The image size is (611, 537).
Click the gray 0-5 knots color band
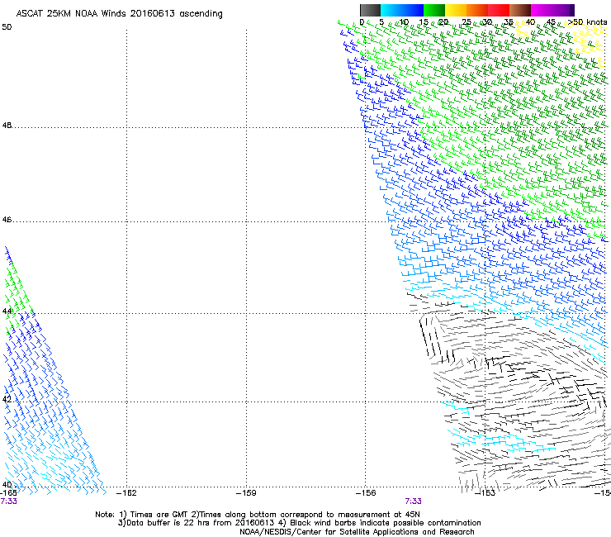(x=370, y=10)
